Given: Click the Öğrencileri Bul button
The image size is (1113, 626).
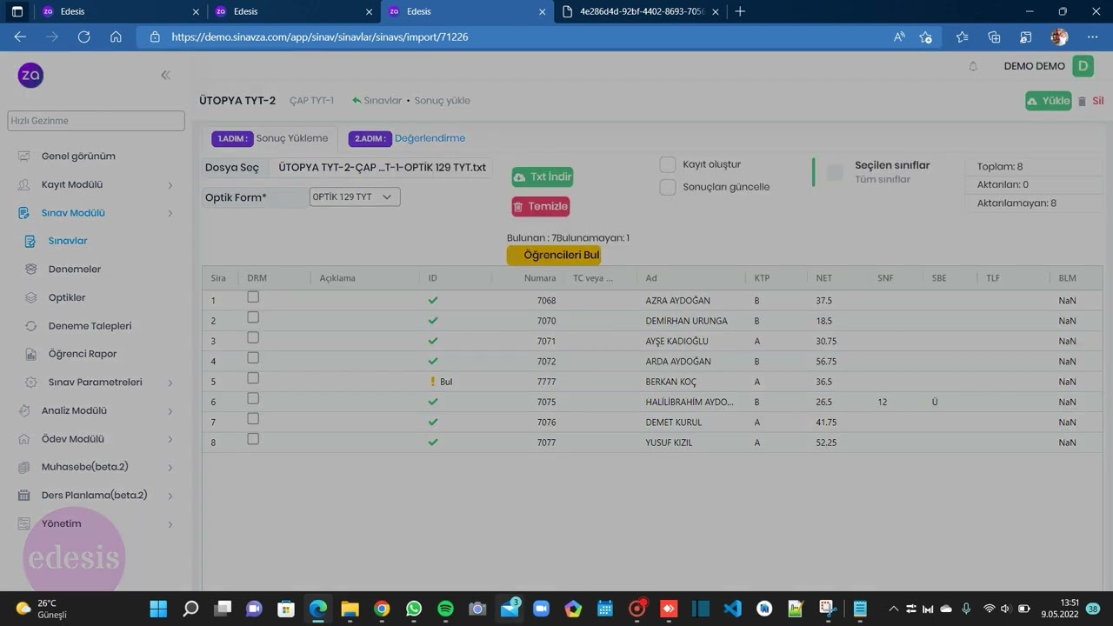Looking at the screenshot, I should click(x=554, y=255).
